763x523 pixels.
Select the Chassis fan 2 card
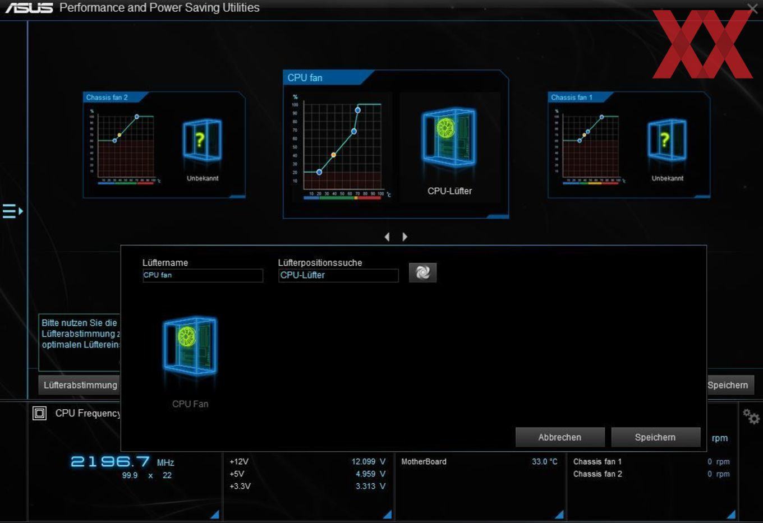[x=164, y=145]
